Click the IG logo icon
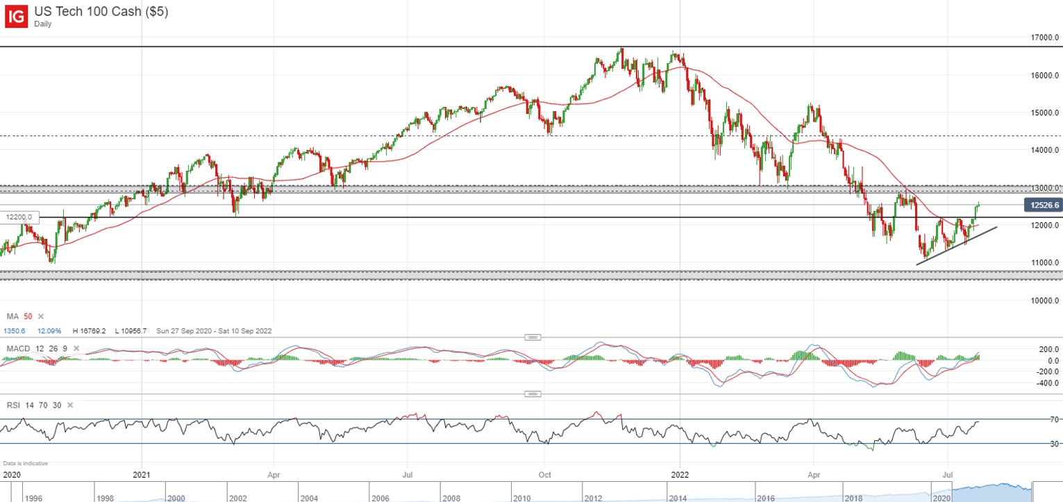Screen dimensions: 1063x502 tap(16, 17)
